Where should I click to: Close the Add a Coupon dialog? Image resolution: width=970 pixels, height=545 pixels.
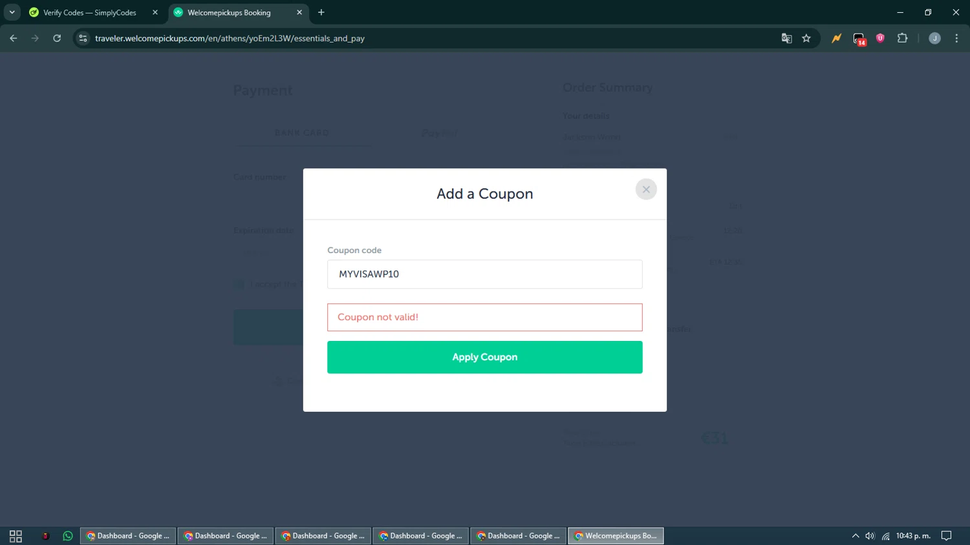click(646, 189)
